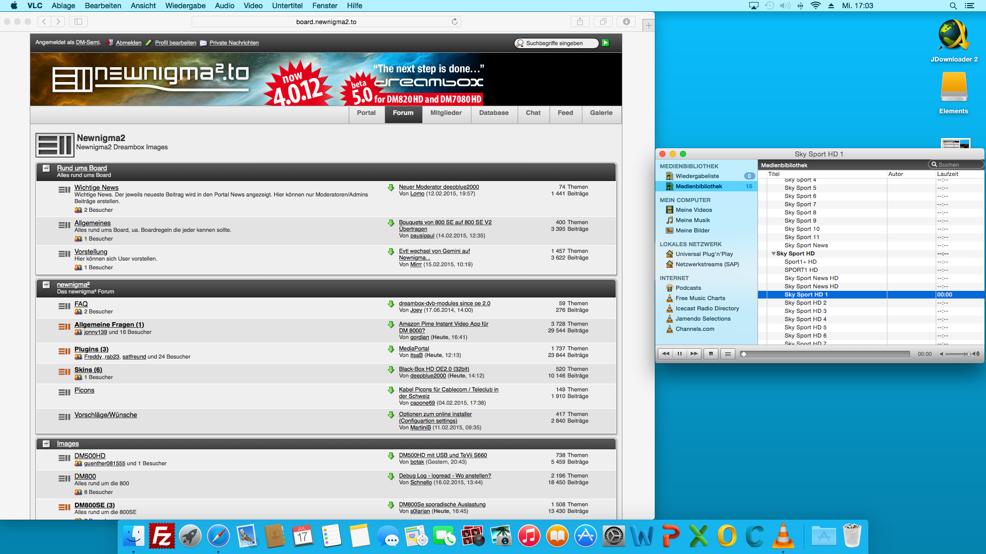The height and width of the screenshot is (554, 986).
Task: Switch to the Database tab
Action: click(494, 113)
